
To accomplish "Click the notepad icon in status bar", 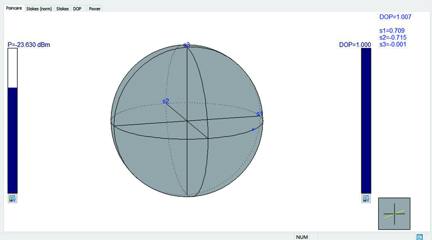I will coord(419,237).
